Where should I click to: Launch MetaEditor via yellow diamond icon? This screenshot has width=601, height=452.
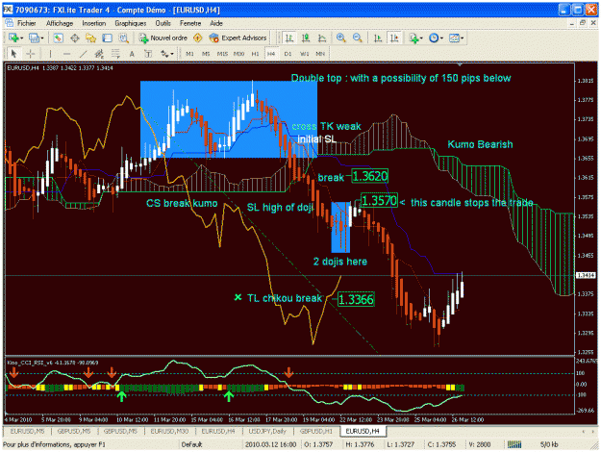pos(198,38)
